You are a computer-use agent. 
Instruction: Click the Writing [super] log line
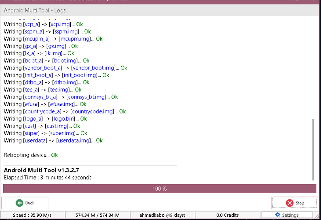pos(45,133)
